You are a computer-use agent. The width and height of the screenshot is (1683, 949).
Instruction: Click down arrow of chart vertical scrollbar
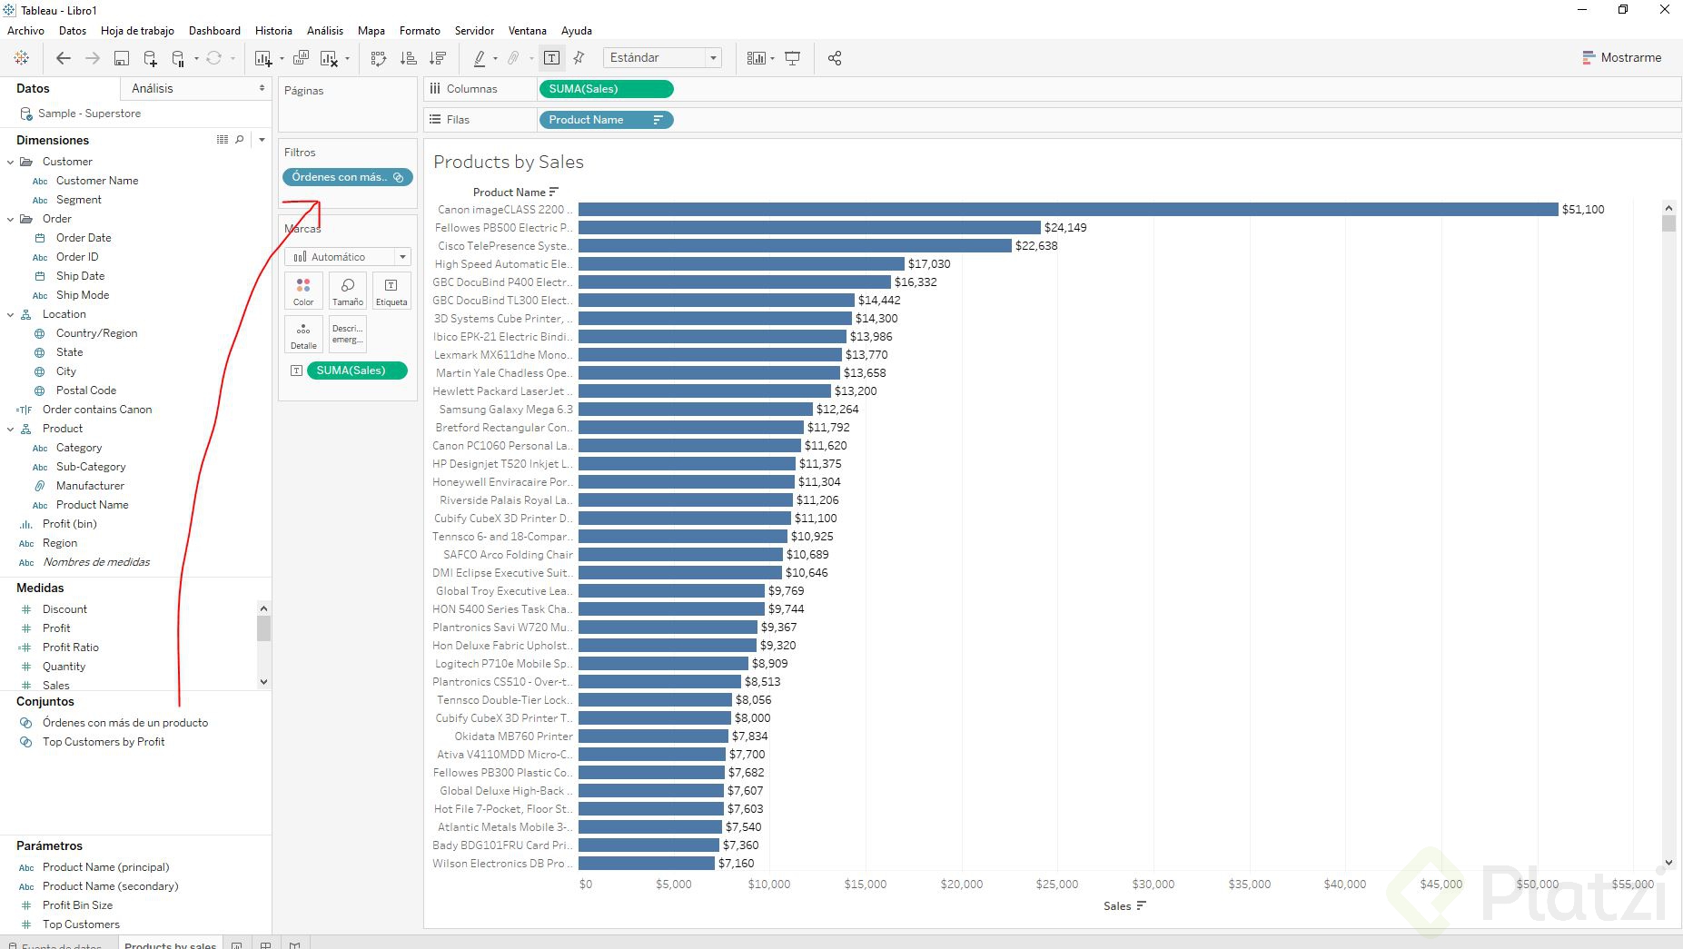pos(1668,863)
